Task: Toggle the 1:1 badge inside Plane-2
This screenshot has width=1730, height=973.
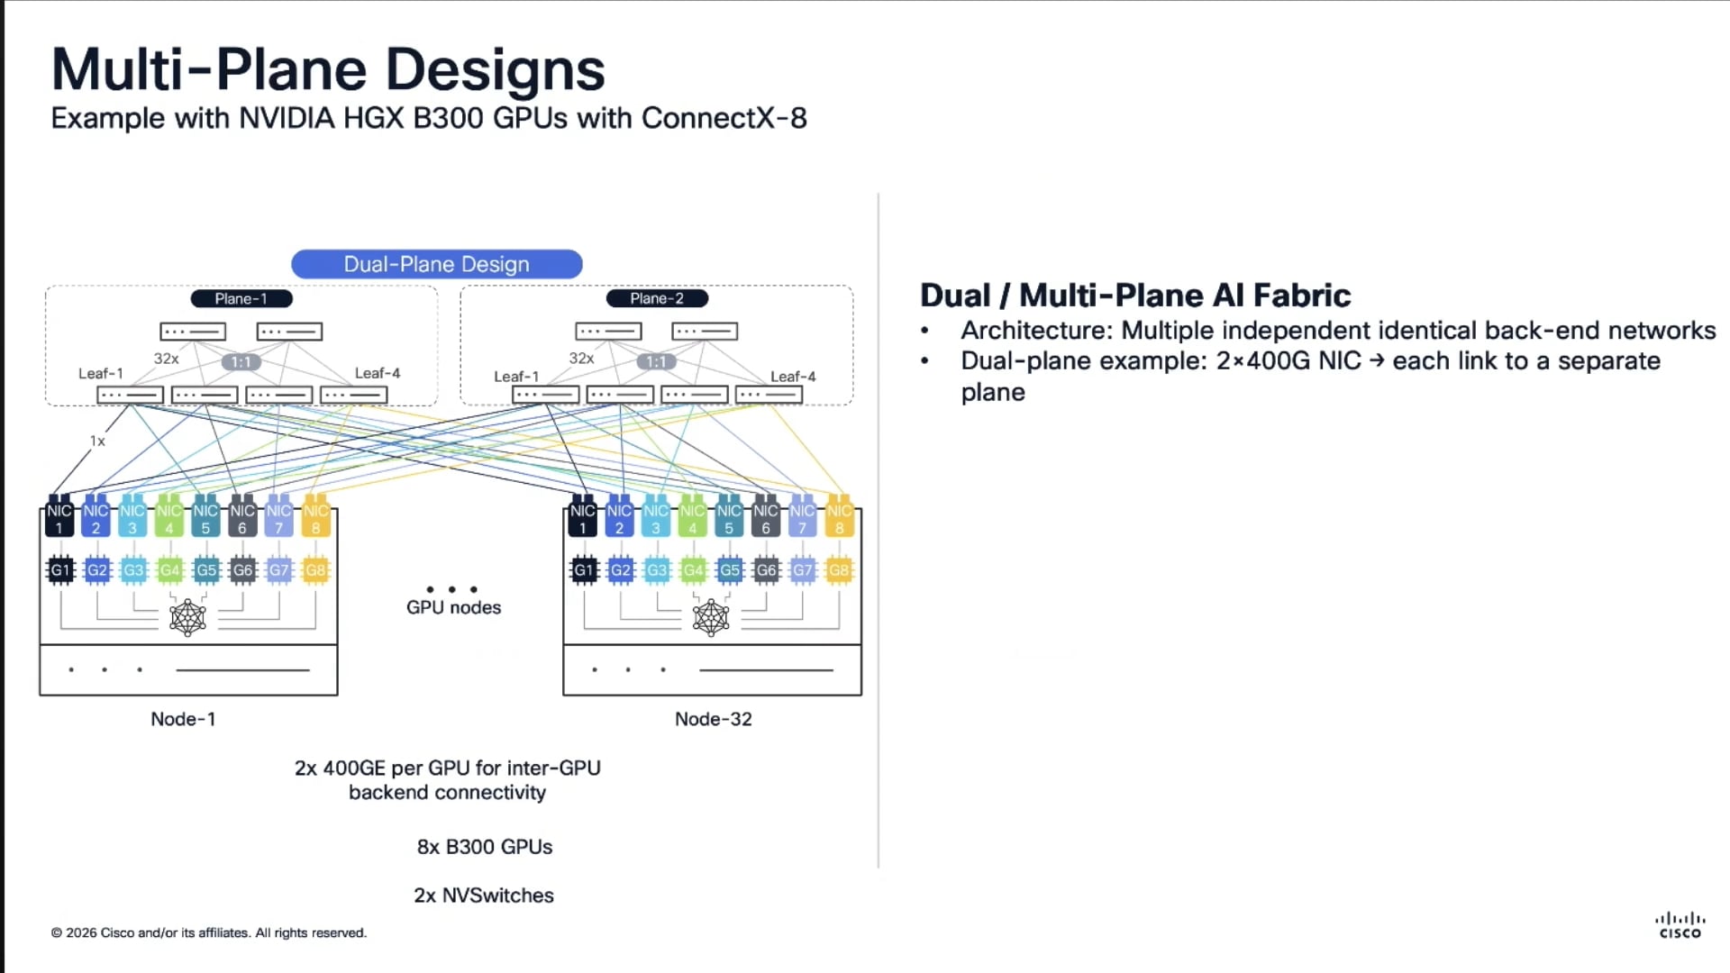Action: coord(657,361)
